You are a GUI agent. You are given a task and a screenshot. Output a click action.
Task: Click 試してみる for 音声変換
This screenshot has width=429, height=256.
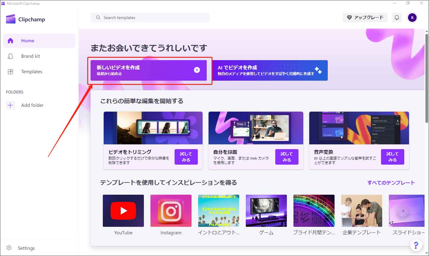point(393,157)
